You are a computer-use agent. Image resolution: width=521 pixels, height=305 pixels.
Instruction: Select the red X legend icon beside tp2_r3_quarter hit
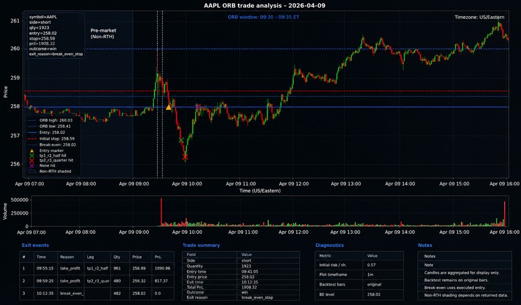coord(32,160)
